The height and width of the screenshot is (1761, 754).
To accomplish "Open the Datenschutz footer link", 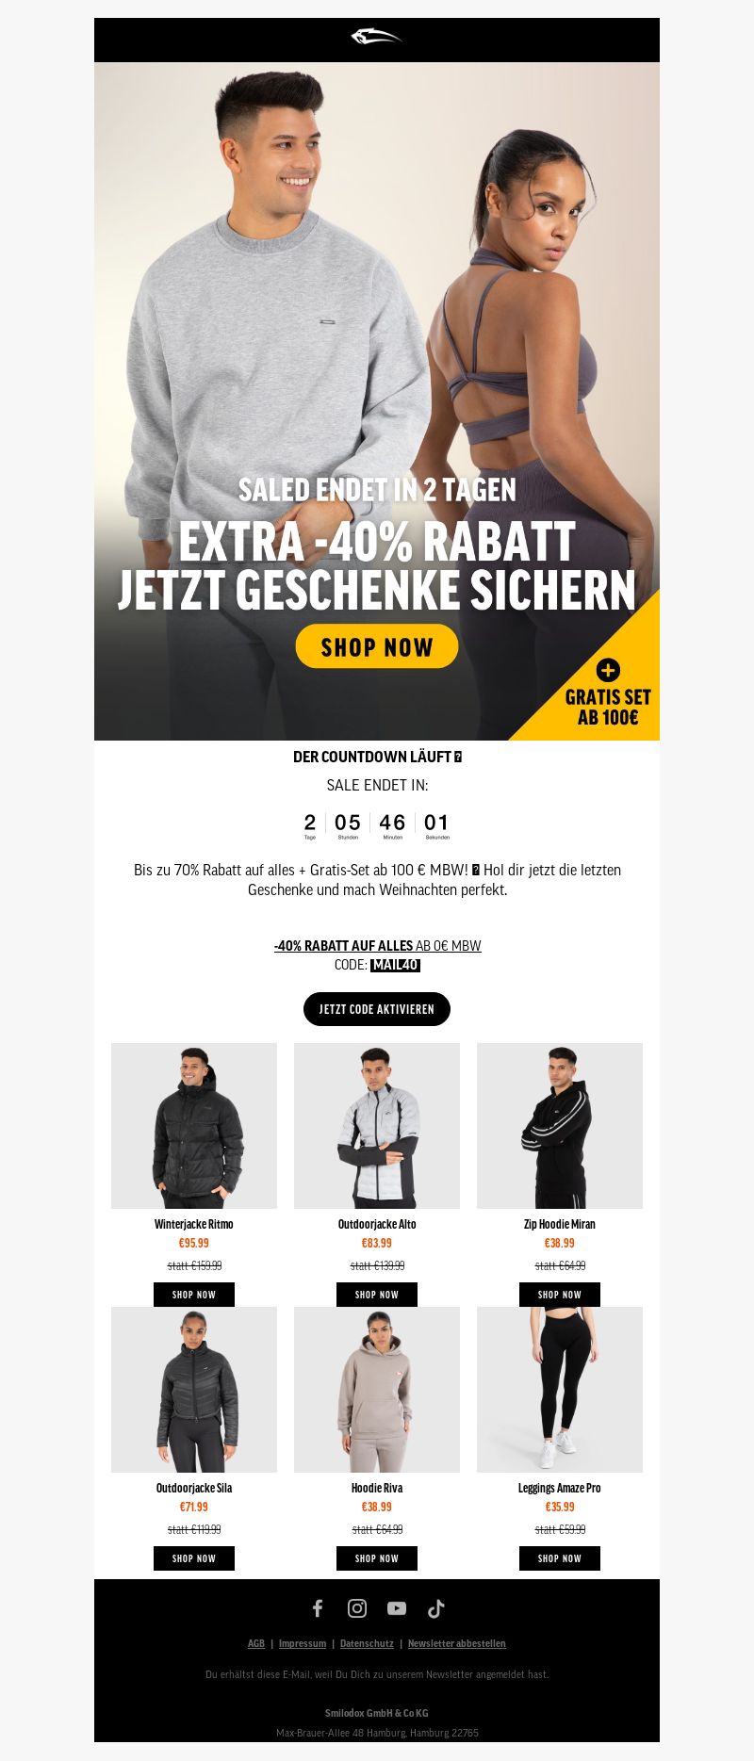I will 367,1643.
